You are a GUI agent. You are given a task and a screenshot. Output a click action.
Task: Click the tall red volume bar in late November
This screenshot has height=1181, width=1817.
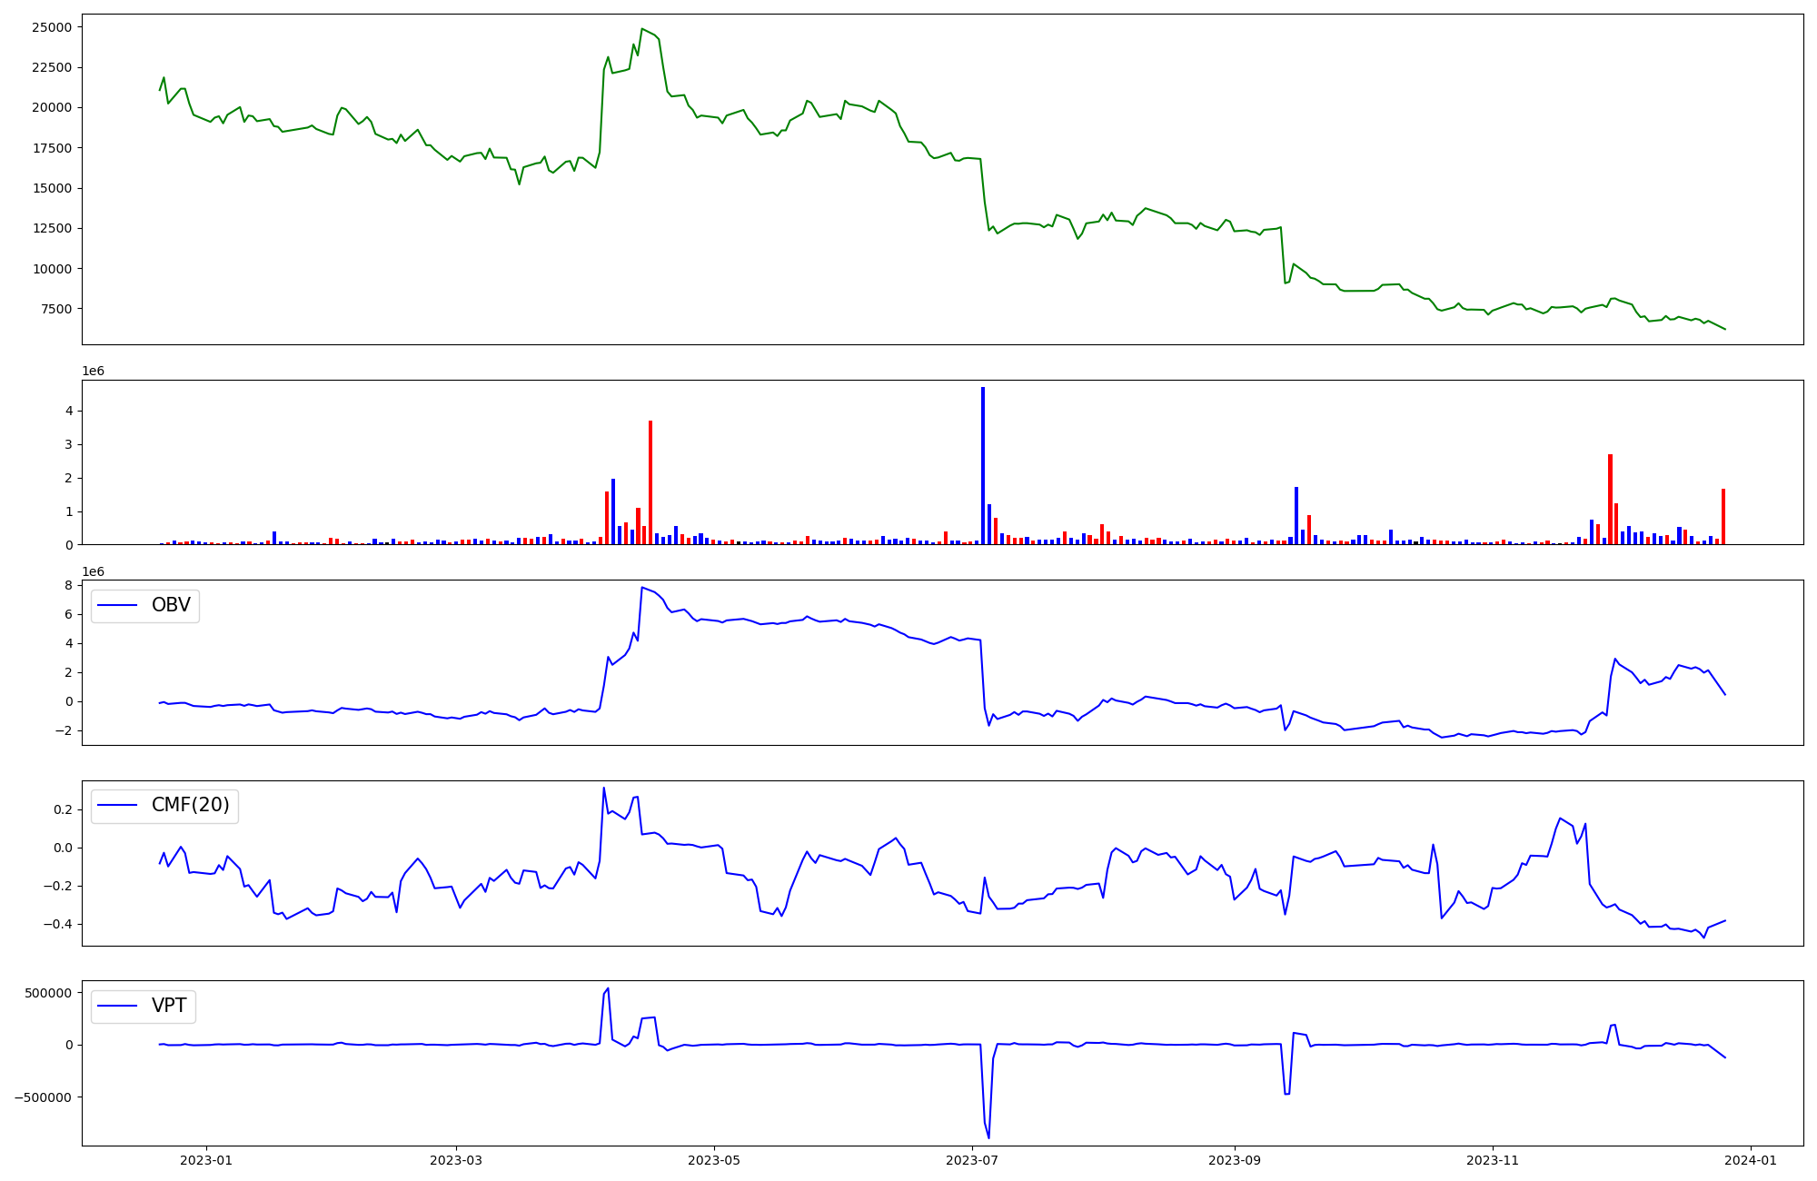click(x=1610, y=500)
